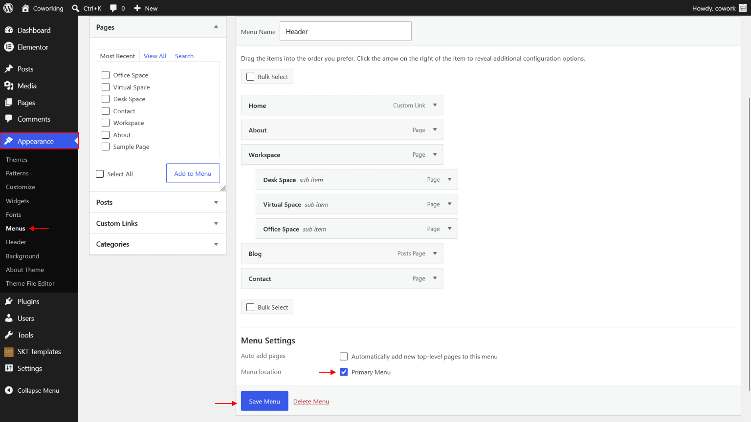Open Background under Appearance
The image size is (751, 422).
pyautogui.click(x=22, y=256)
